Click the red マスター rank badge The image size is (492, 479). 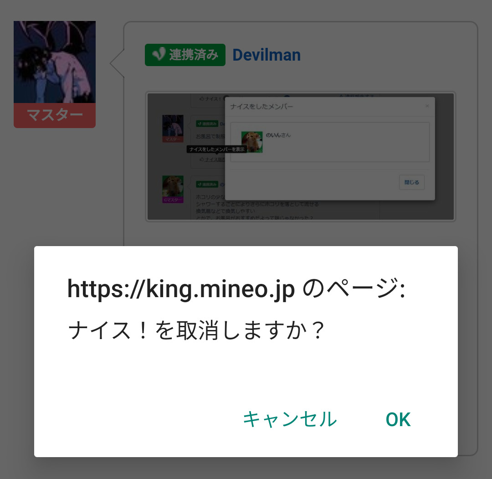pos(55,115)
